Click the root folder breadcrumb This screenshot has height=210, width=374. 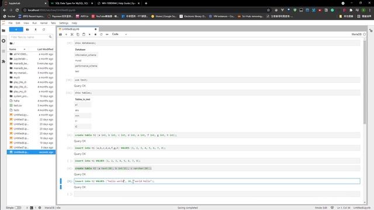click(12, 43)
